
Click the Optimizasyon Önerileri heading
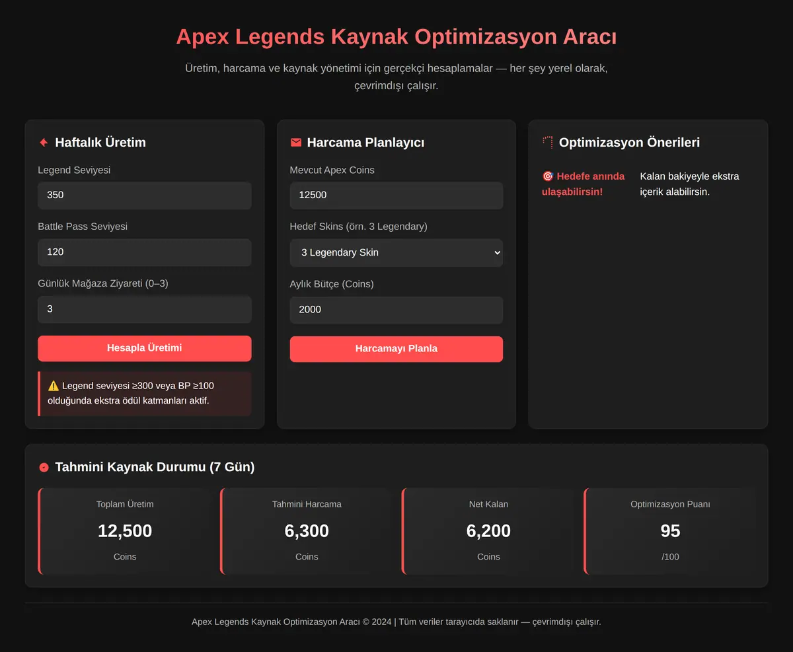629,143
